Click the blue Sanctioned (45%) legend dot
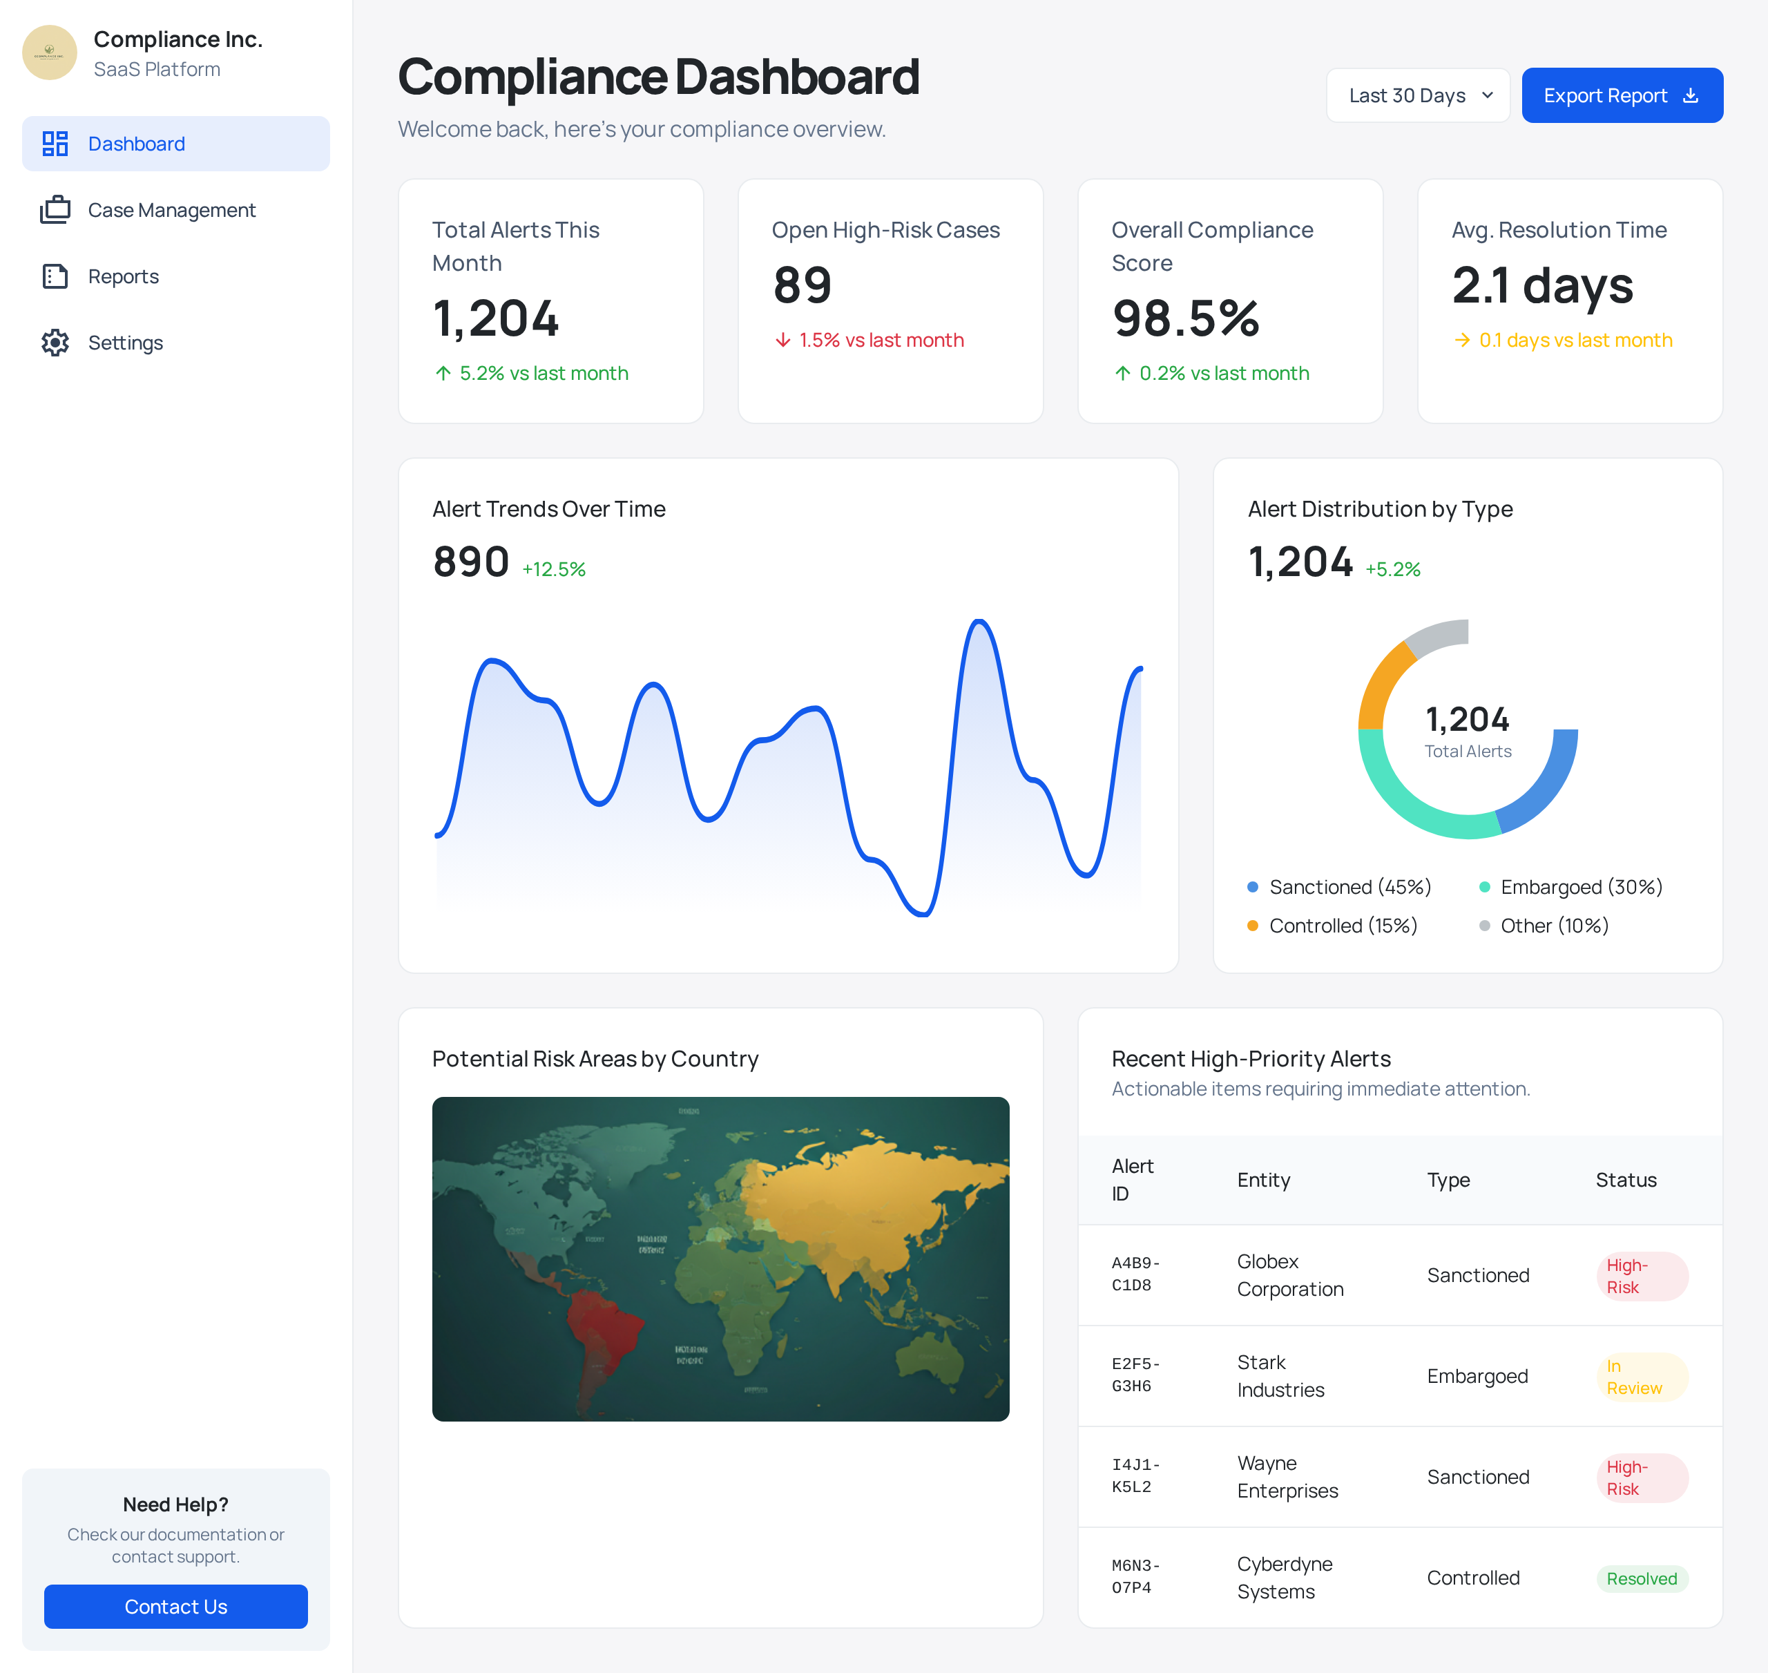Image resolution: width=1768 pixels, height=1673 pixels. click(x=1253, y=888)
